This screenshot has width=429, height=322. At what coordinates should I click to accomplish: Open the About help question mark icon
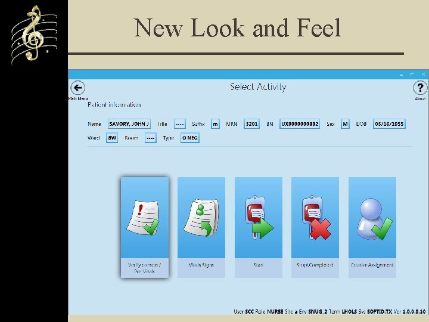click(x=420, y=88)
